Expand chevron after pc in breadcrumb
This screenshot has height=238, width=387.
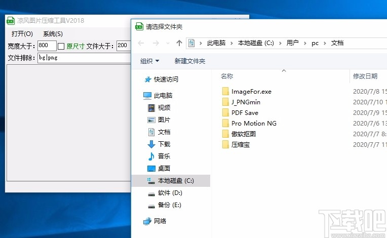click(325, 44)
